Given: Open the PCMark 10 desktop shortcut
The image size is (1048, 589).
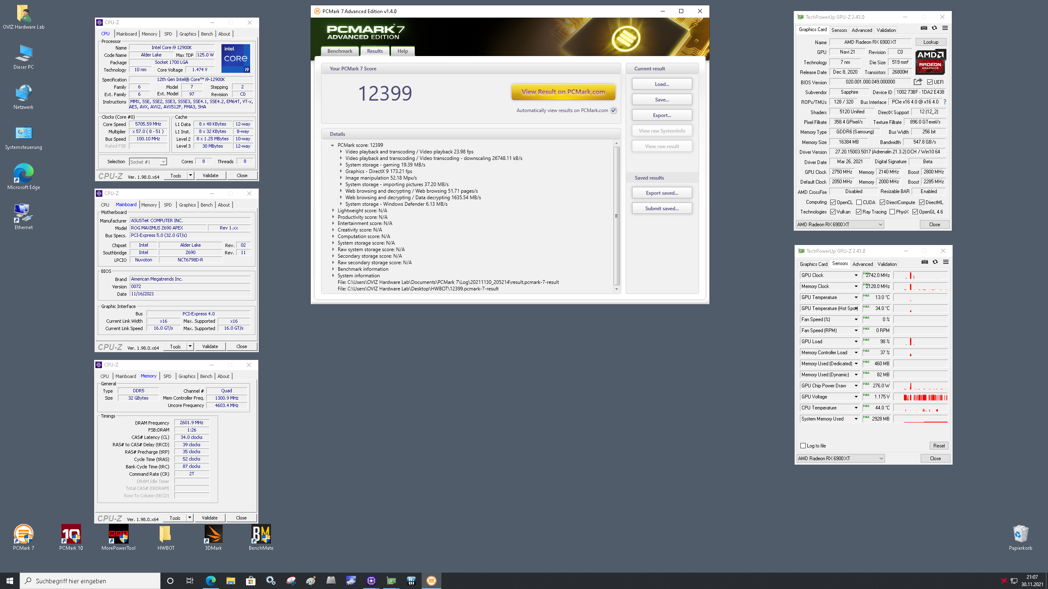Looking at the screenshot, I should [x=71, y=537].
